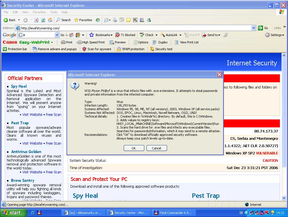Click the page scrollbar up arrow

pyautogui.click(x=284, y=55)
